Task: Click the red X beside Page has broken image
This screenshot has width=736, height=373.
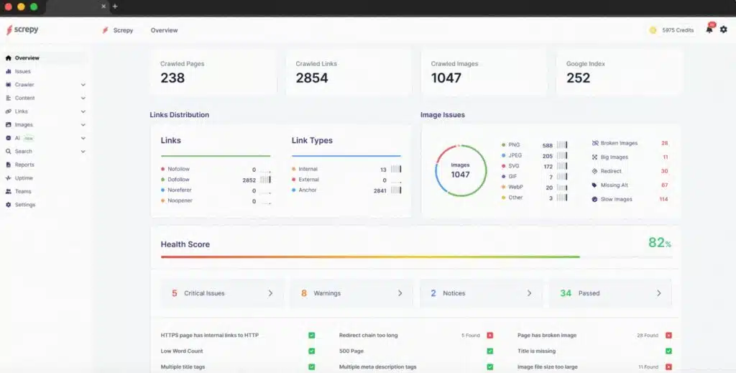Action: tap(668, 336)
